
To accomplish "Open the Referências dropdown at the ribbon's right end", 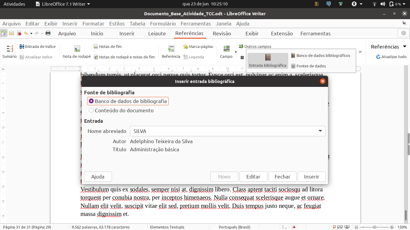I will coord(389,47).
